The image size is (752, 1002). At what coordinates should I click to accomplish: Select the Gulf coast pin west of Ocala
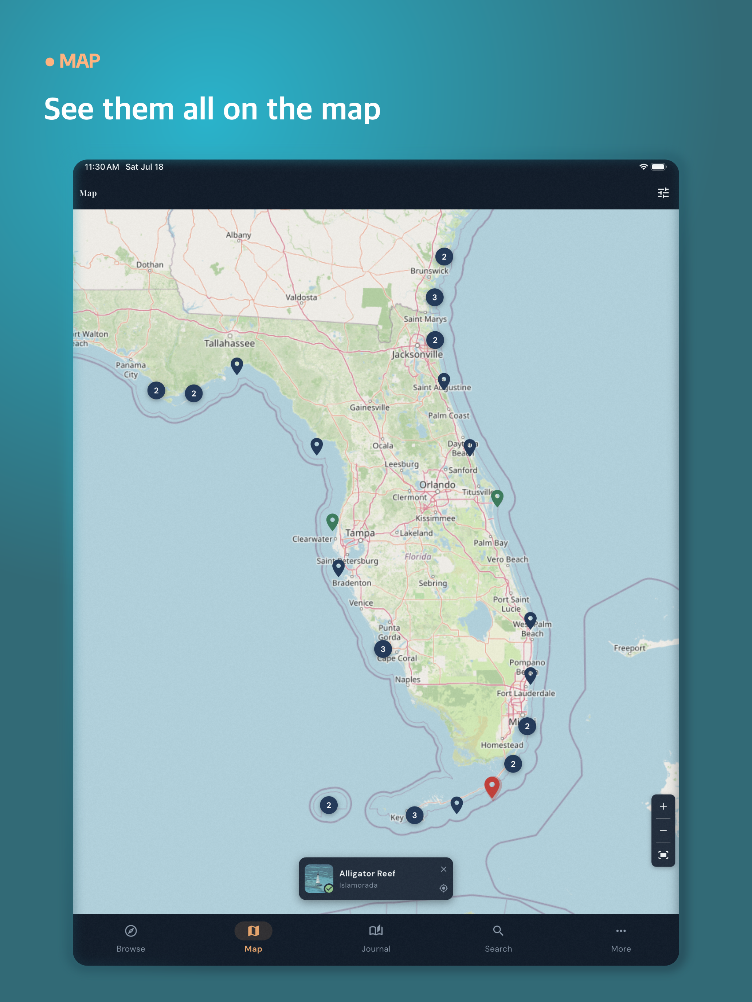pos(316,446)
